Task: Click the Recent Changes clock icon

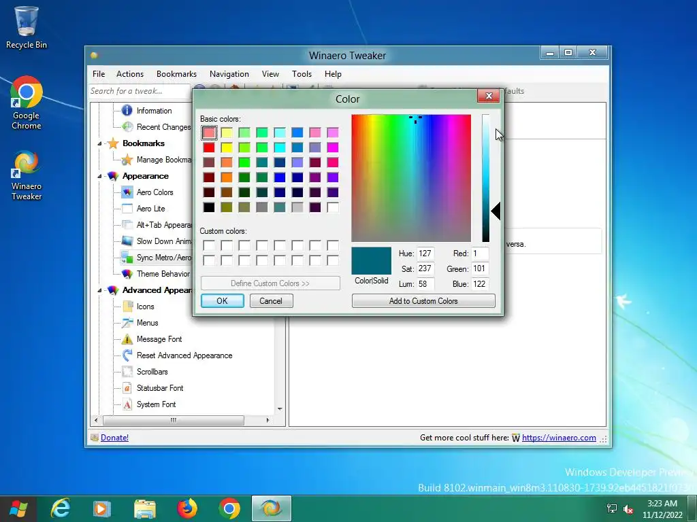Action: coord(127,127)
